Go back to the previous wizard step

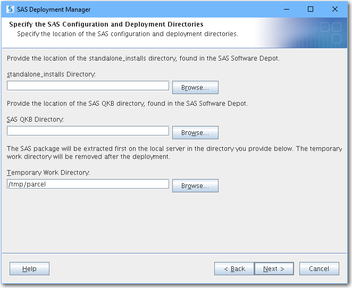click(234, 269)
